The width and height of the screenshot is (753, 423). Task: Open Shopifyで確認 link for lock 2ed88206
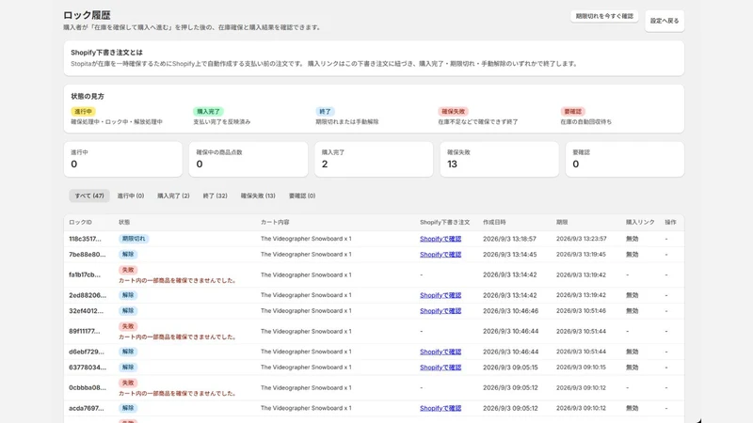[x=441, y=295]
